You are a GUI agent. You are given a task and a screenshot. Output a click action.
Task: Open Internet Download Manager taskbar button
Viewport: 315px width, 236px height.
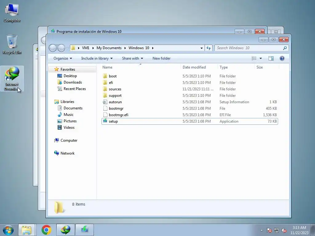66,230
